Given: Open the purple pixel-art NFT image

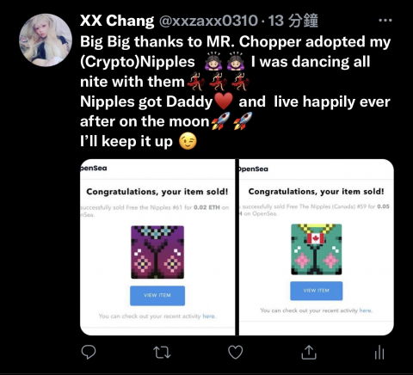Looking at the screenshot, I should tap(157, 252).
